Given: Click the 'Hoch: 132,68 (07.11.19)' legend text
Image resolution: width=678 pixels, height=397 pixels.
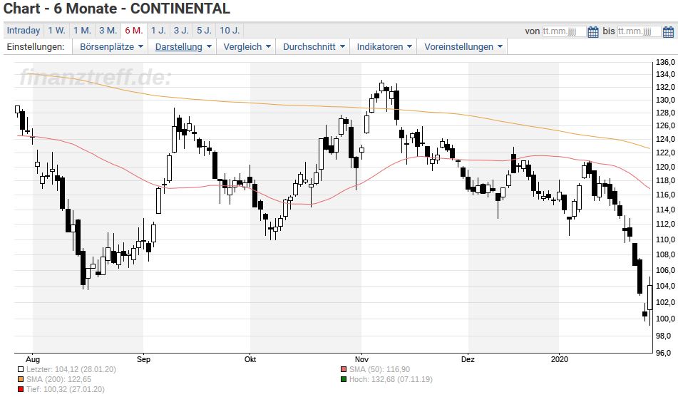Looking at the screenshot, I should pyautogui.click(x=391, y=380).
